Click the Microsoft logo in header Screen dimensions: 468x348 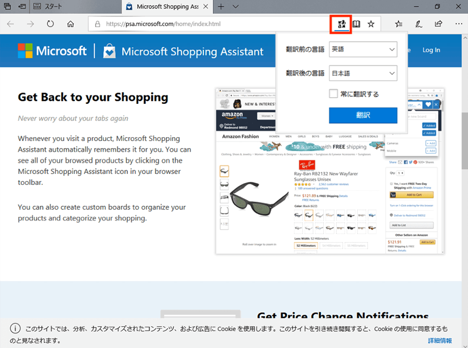click(x=52, y=51)
